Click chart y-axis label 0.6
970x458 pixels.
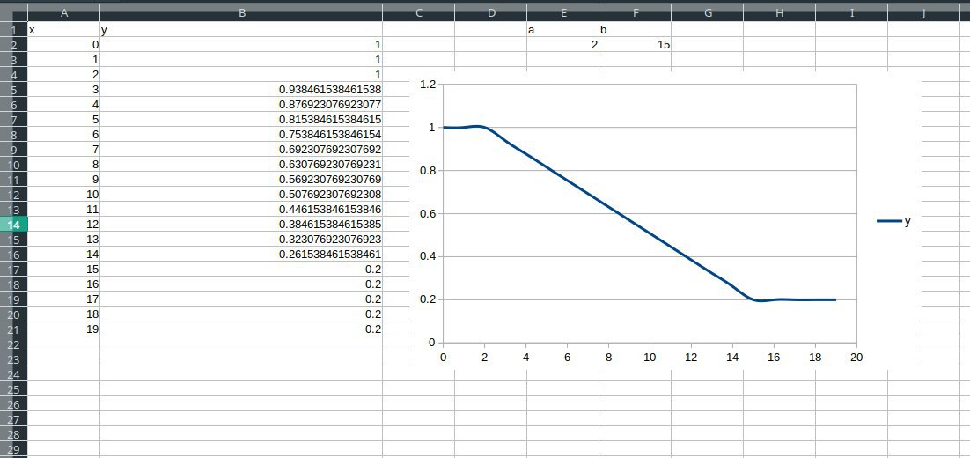pyautogui.click(x=428, y=213)
